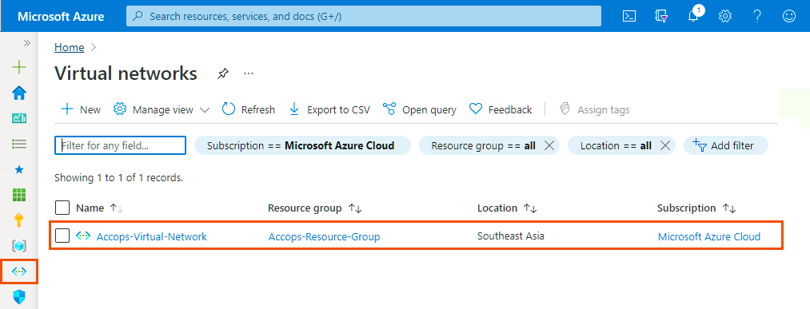Open the ellipsis more options menu

[x=249, y=73]
